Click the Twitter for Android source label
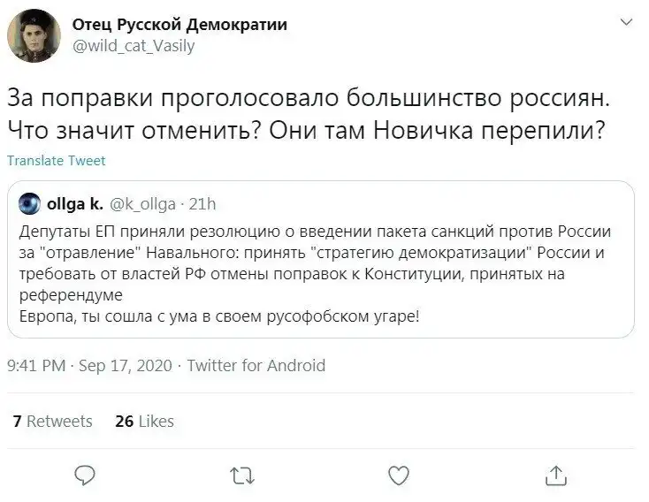649x502 pixels. pos(256,365)
